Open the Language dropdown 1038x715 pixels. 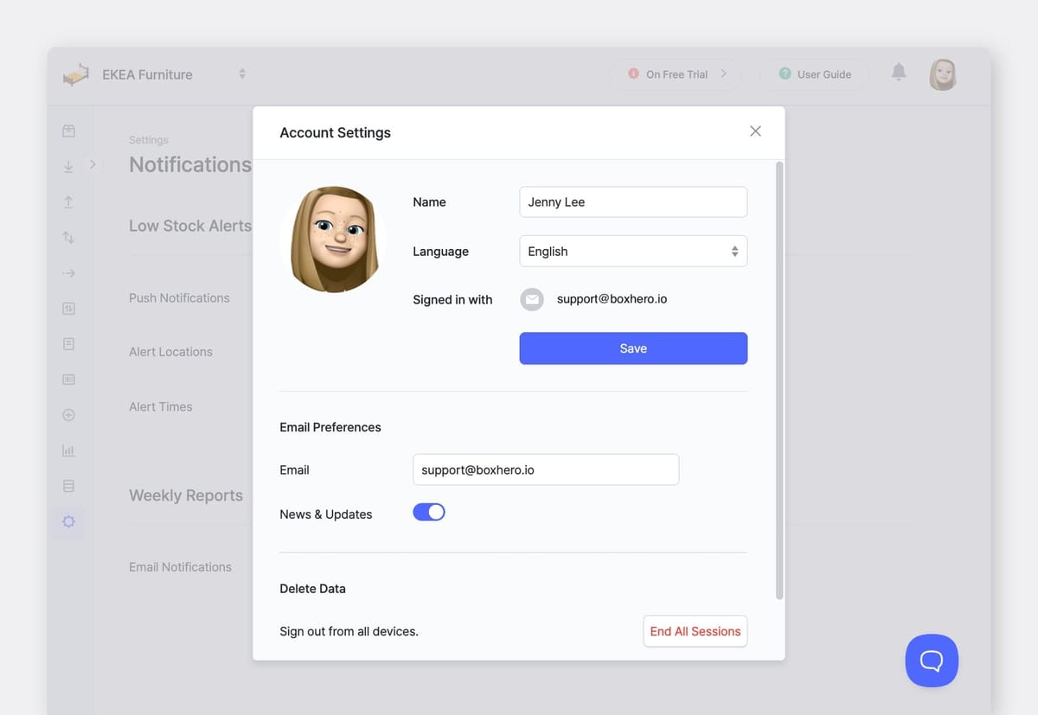tap(633, 252)
